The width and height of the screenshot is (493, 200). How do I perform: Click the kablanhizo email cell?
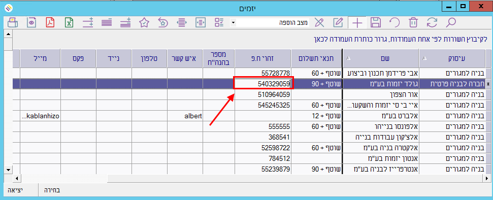click(x=40, y=116)
